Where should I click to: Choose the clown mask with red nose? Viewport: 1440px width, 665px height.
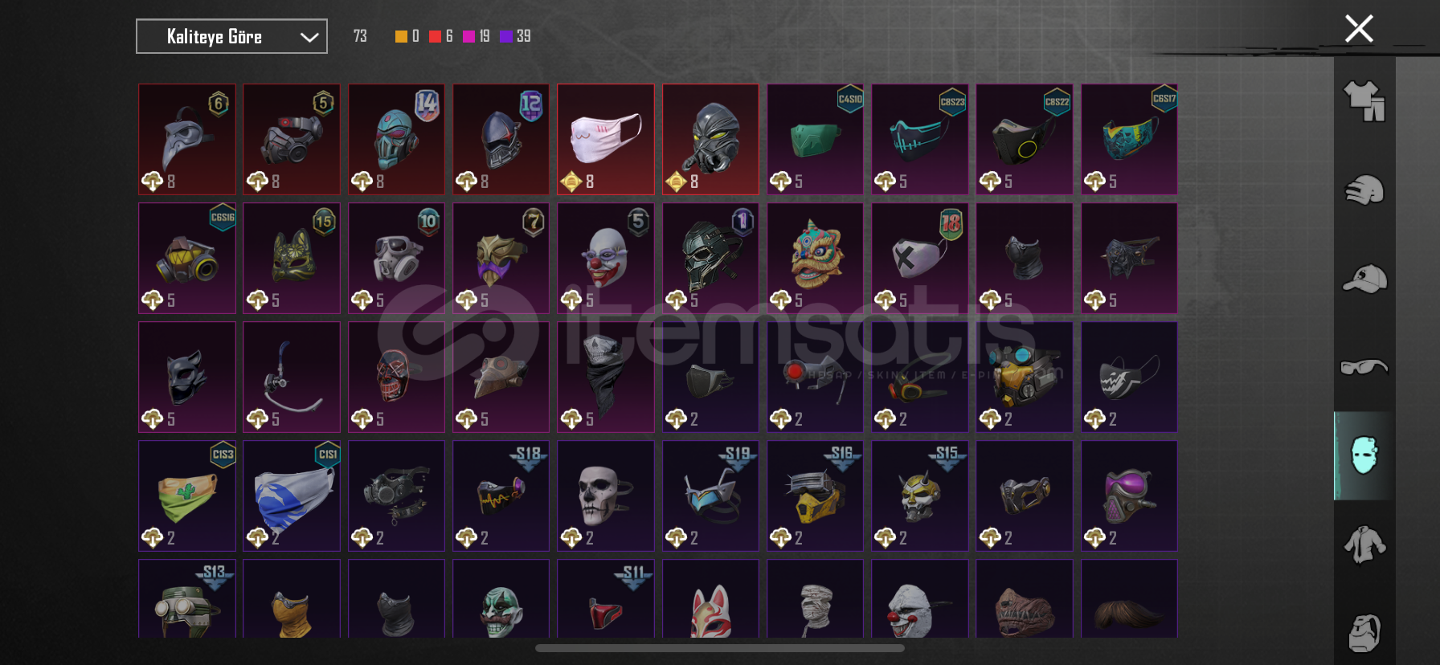point(606,258)
